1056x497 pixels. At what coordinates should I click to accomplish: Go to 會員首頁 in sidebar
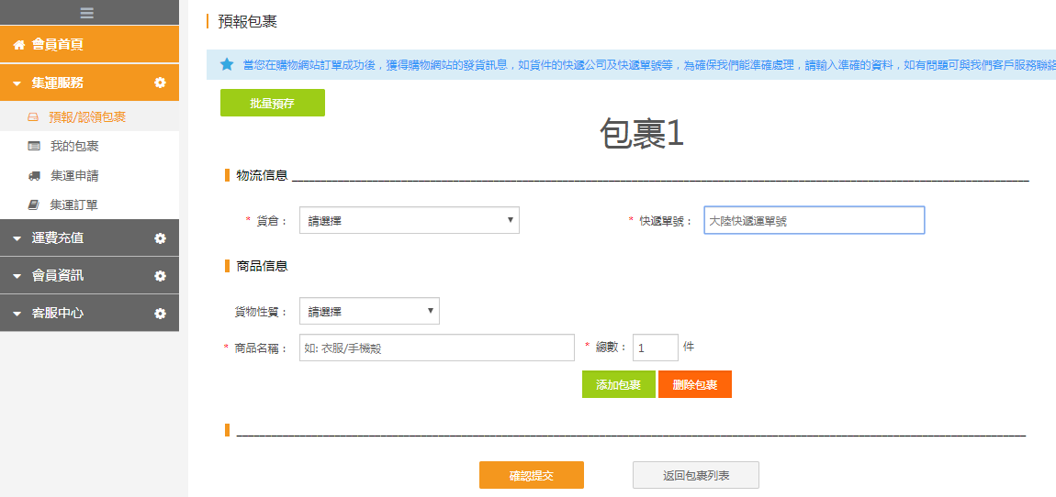[x=90, y=45]
